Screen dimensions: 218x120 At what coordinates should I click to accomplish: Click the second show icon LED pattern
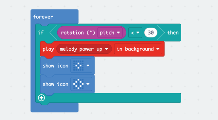pos(79,84)
